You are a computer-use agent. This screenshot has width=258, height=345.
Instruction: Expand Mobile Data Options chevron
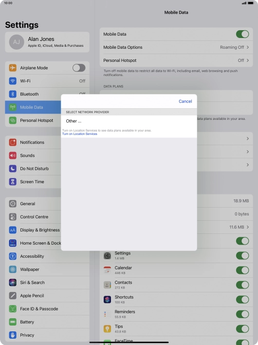(x=248, y=47)
